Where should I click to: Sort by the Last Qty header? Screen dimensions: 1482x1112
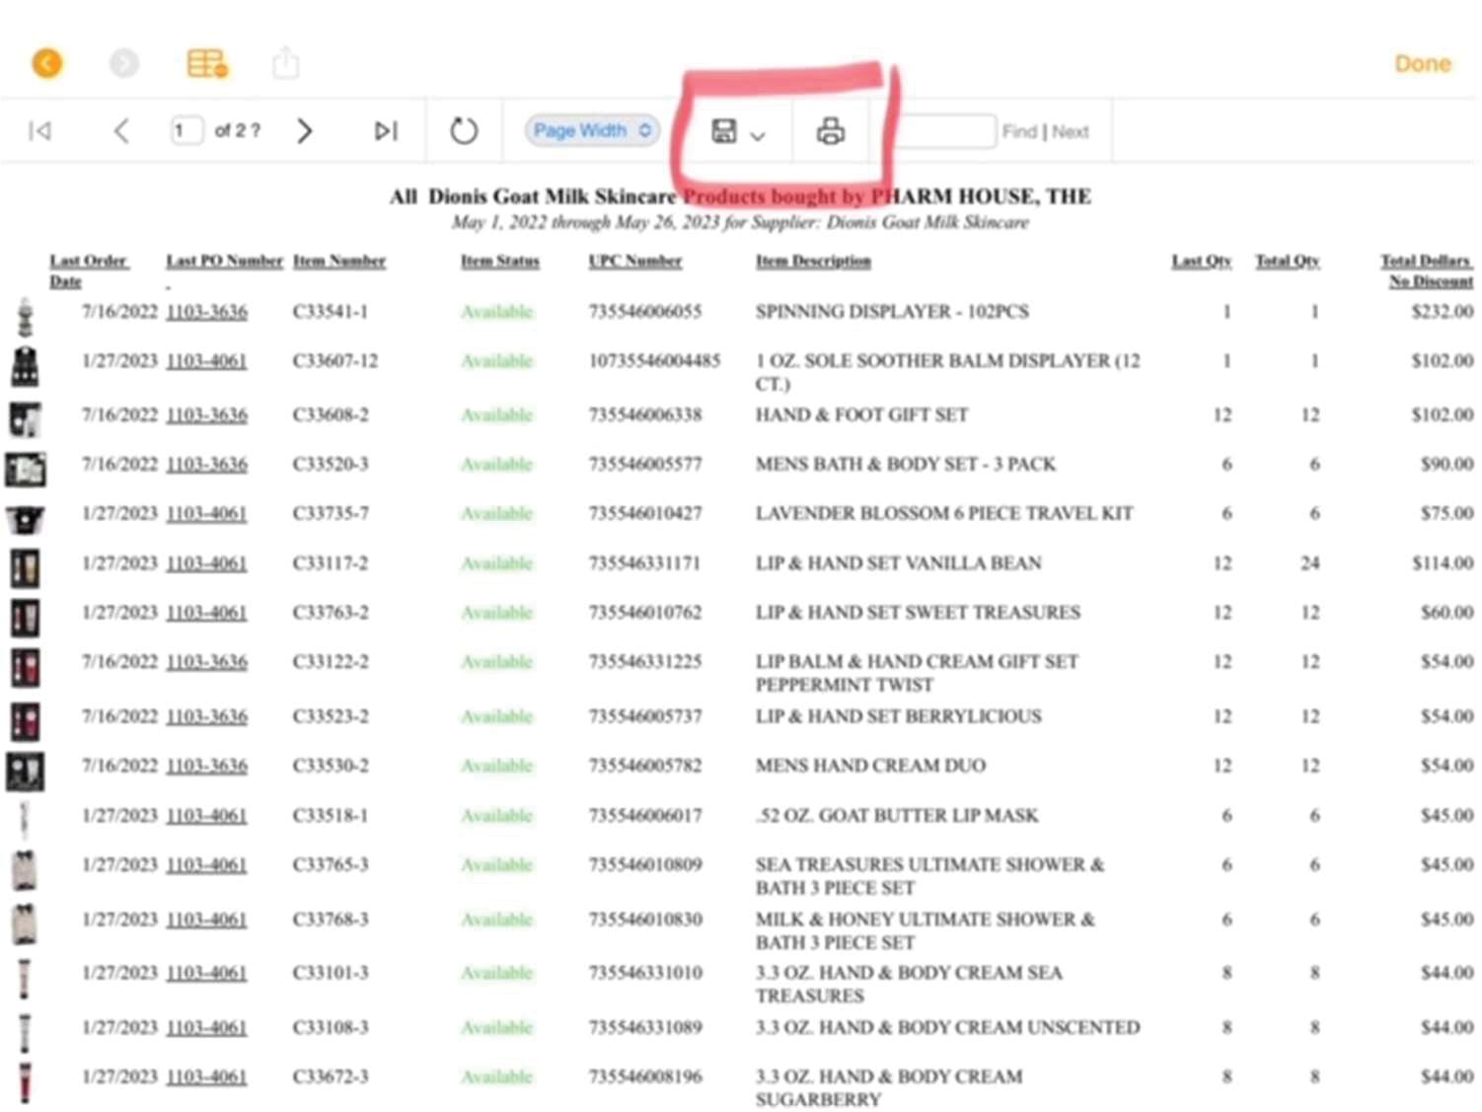(x=1202, y=260)
